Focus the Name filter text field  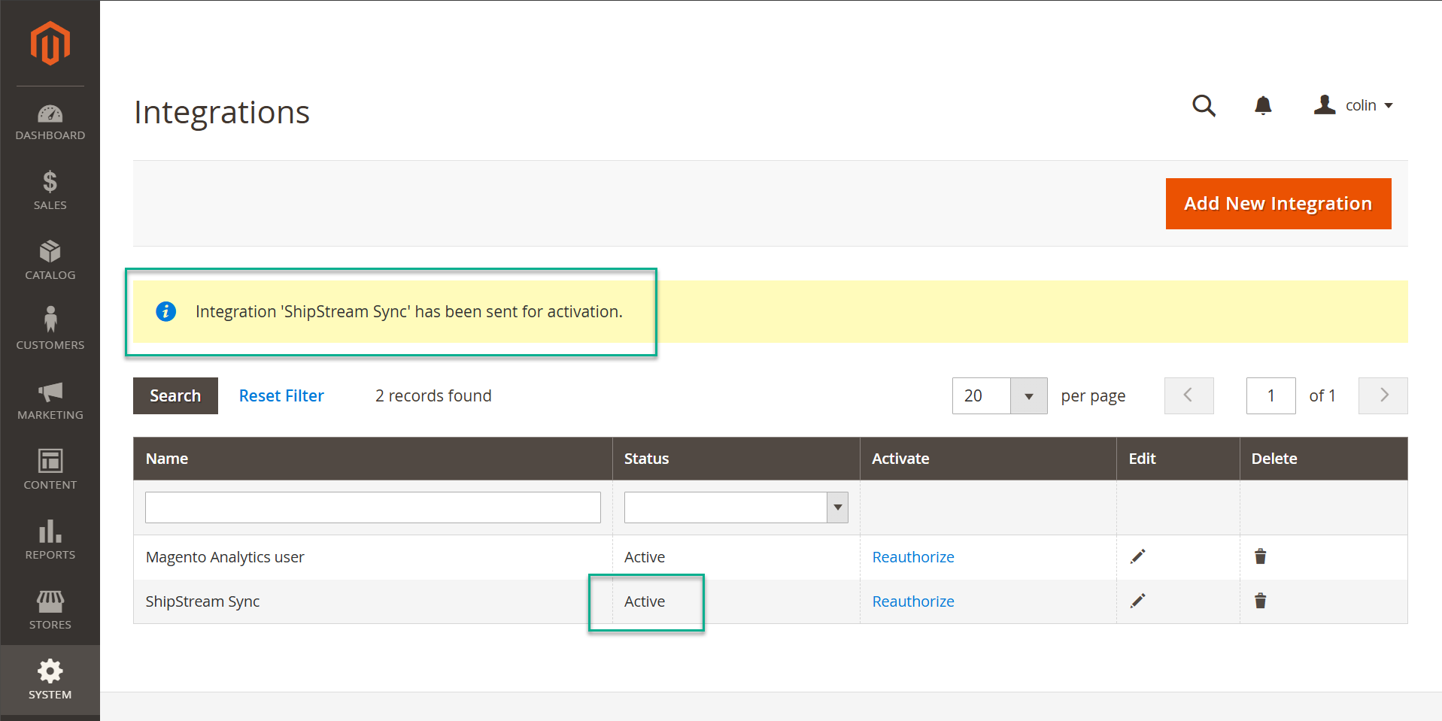[372, 507]
